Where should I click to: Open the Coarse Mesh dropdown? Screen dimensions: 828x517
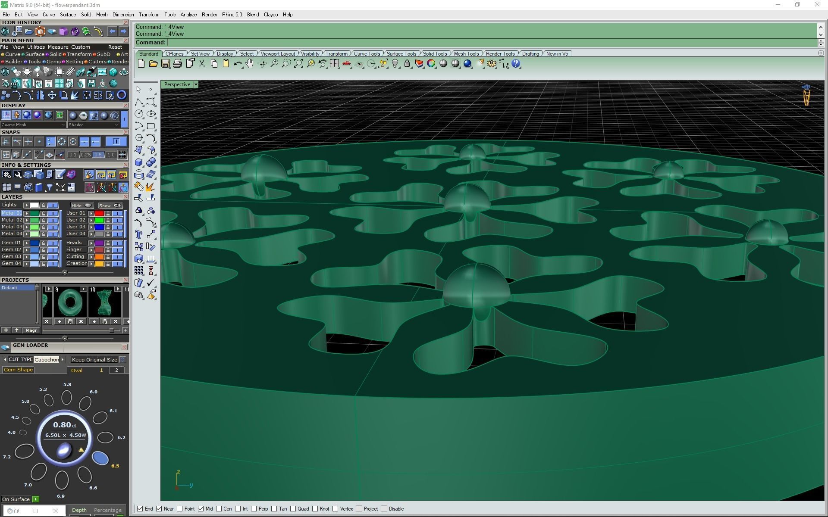tap(63, 125)
